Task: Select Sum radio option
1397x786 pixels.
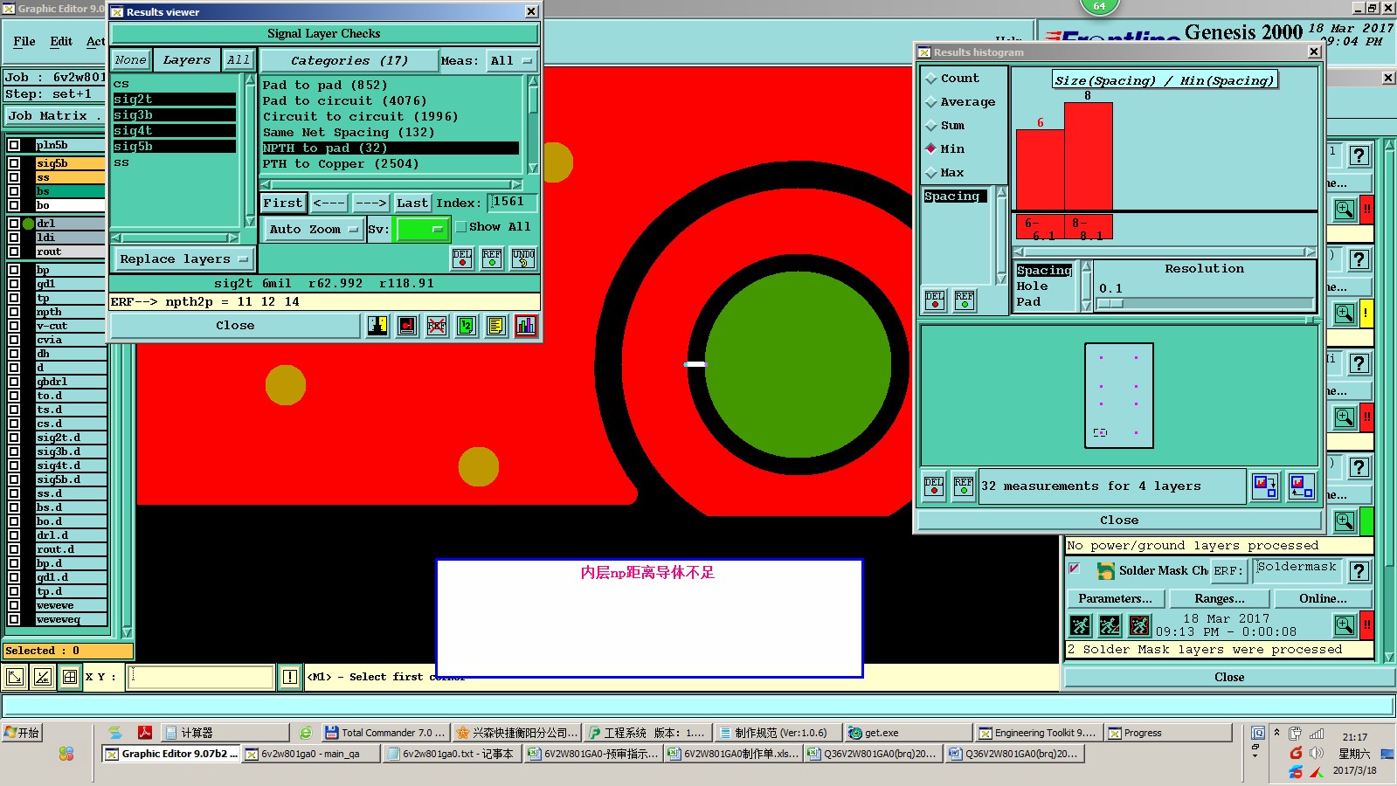Action: (931, 126)
